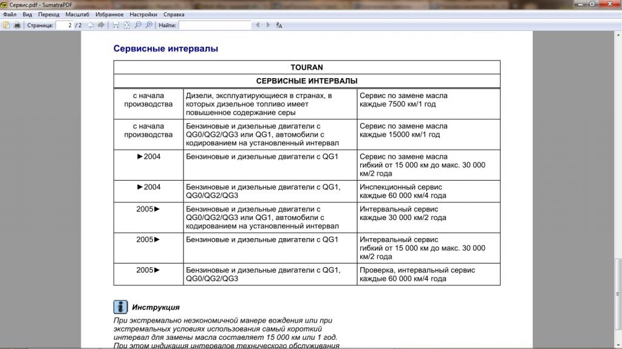The image size is (622, 349).
Task: Click the vertical scrollbar thumb
Action: (618, 294)
